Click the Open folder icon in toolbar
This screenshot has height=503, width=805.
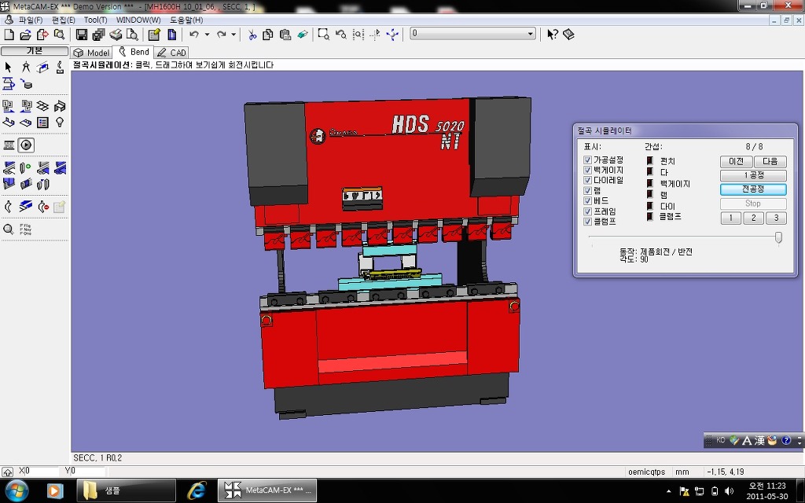click(x=26, y=35)
